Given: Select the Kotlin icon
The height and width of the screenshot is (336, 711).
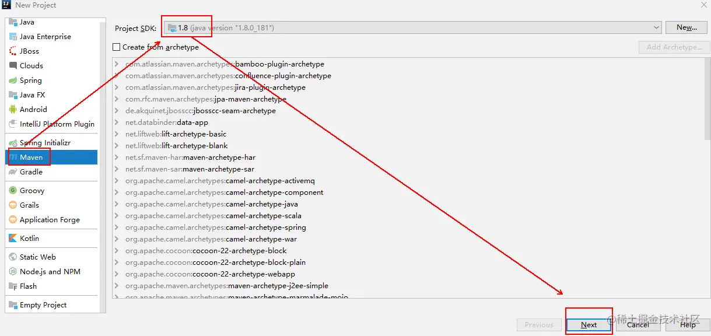Looking at the screenshot, I should (13, 239).
